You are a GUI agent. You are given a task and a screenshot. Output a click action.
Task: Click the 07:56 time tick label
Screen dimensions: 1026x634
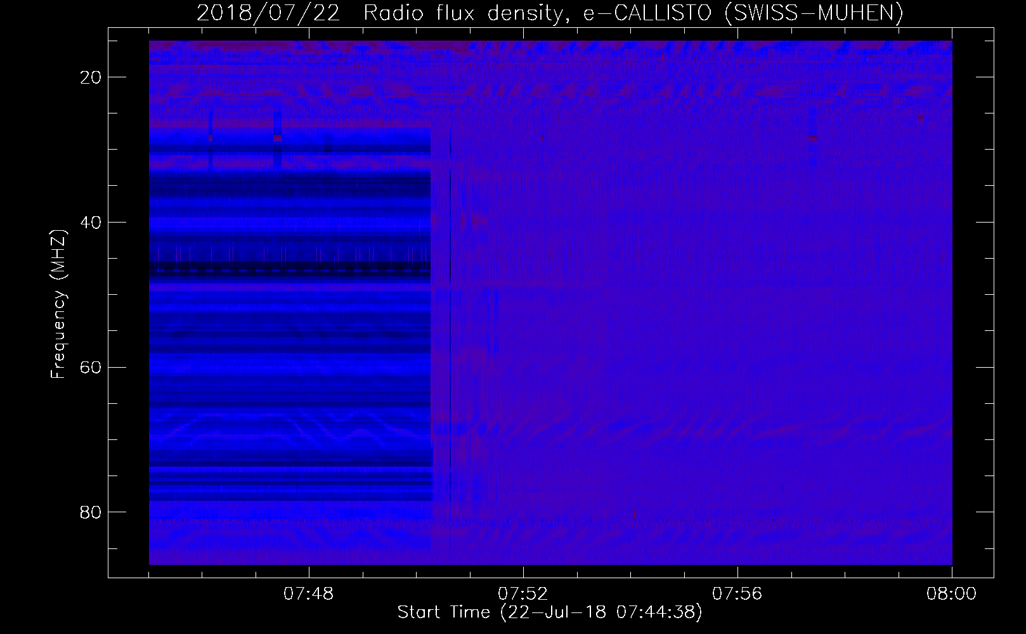point(737,594)
